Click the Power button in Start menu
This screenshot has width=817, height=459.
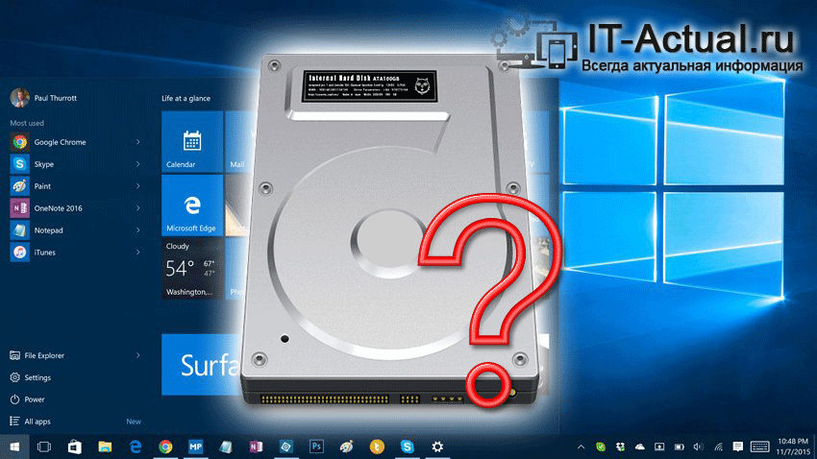pos(34,399)
